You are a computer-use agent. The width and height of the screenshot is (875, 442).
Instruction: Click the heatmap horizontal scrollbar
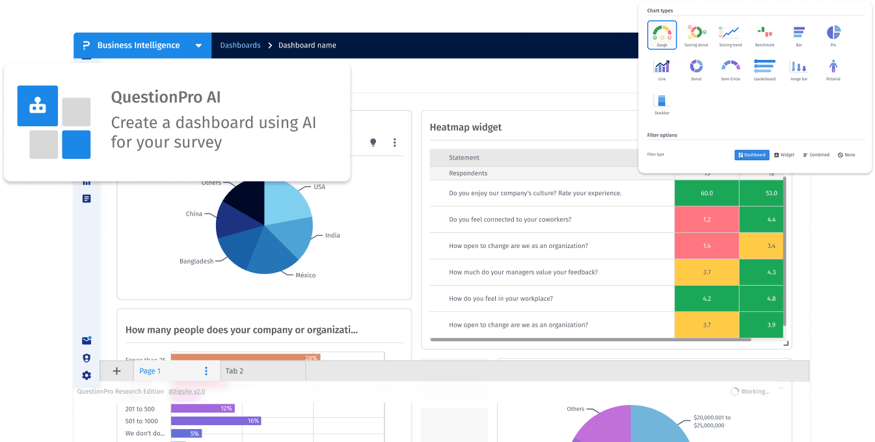[591, 340]
